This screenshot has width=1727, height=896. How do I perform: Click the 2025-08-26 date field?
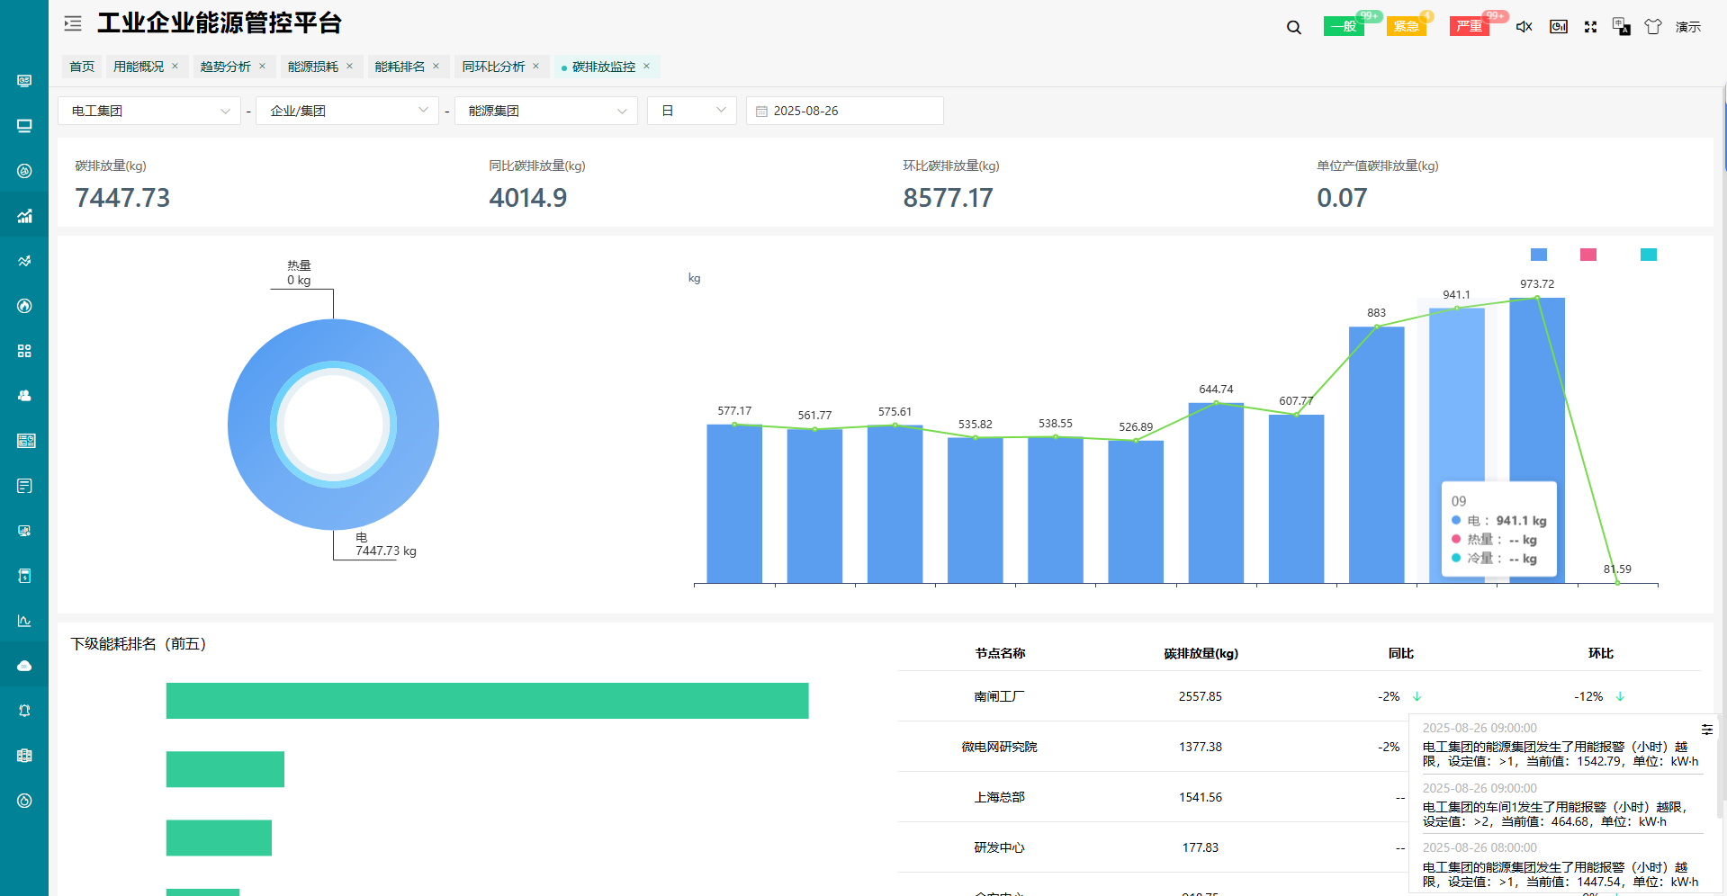(x=845, y=111)
